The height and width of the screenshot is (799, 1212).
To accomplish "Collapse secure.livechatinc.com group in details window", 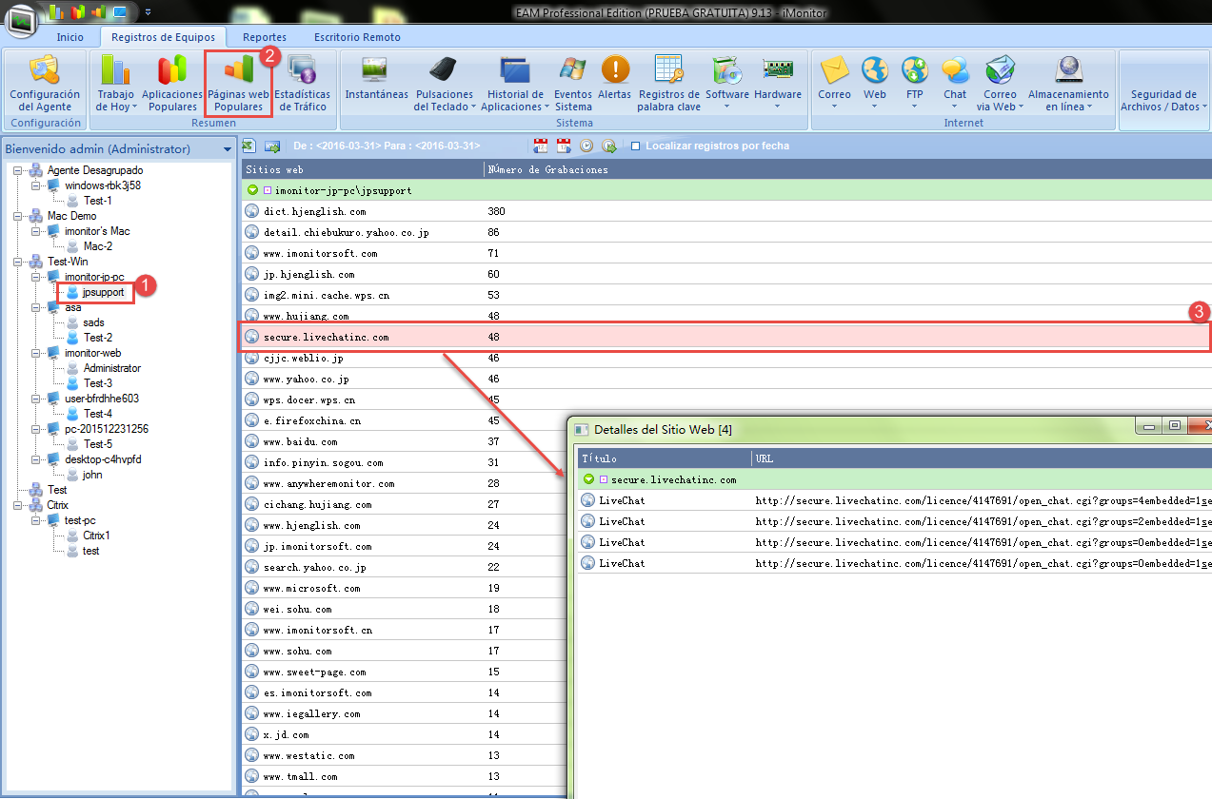I will pyautogui.click(x=588, y=479).
